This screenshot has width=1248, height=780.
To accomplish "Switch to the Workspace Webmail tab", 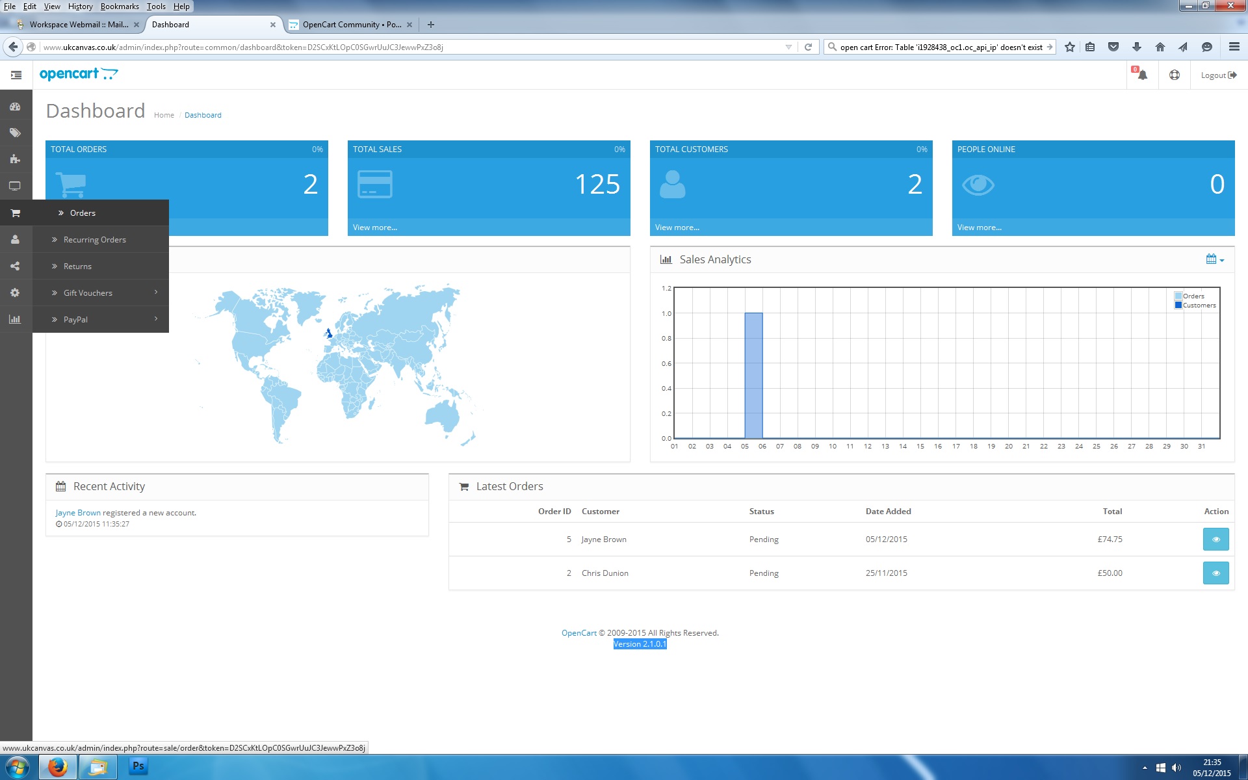I will click(78, 25).
